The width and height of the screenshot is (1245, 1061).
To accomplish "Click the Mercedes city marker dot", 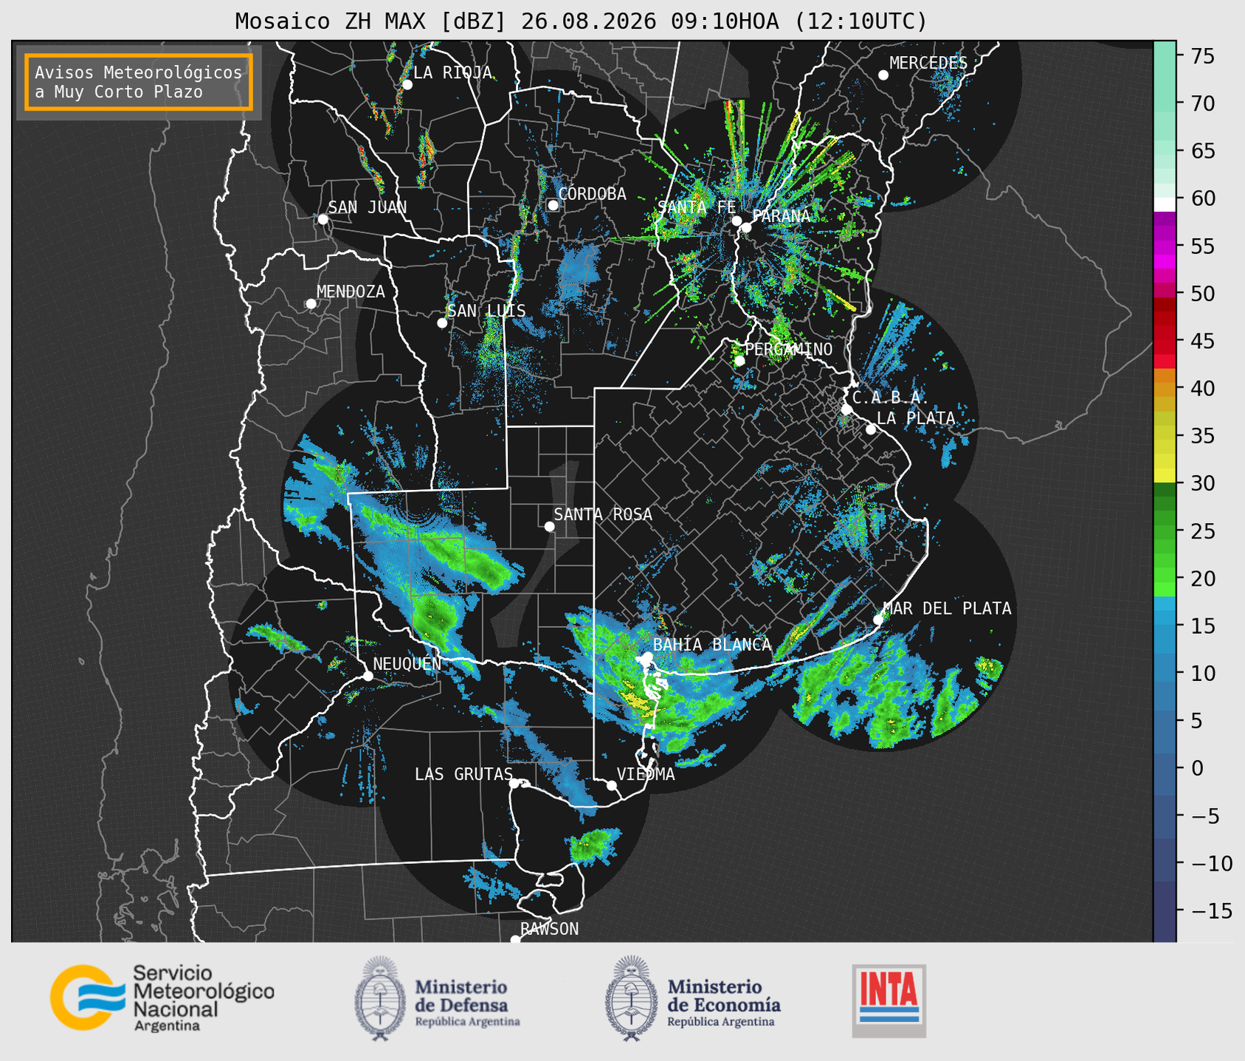I will (x=883, y=75).
